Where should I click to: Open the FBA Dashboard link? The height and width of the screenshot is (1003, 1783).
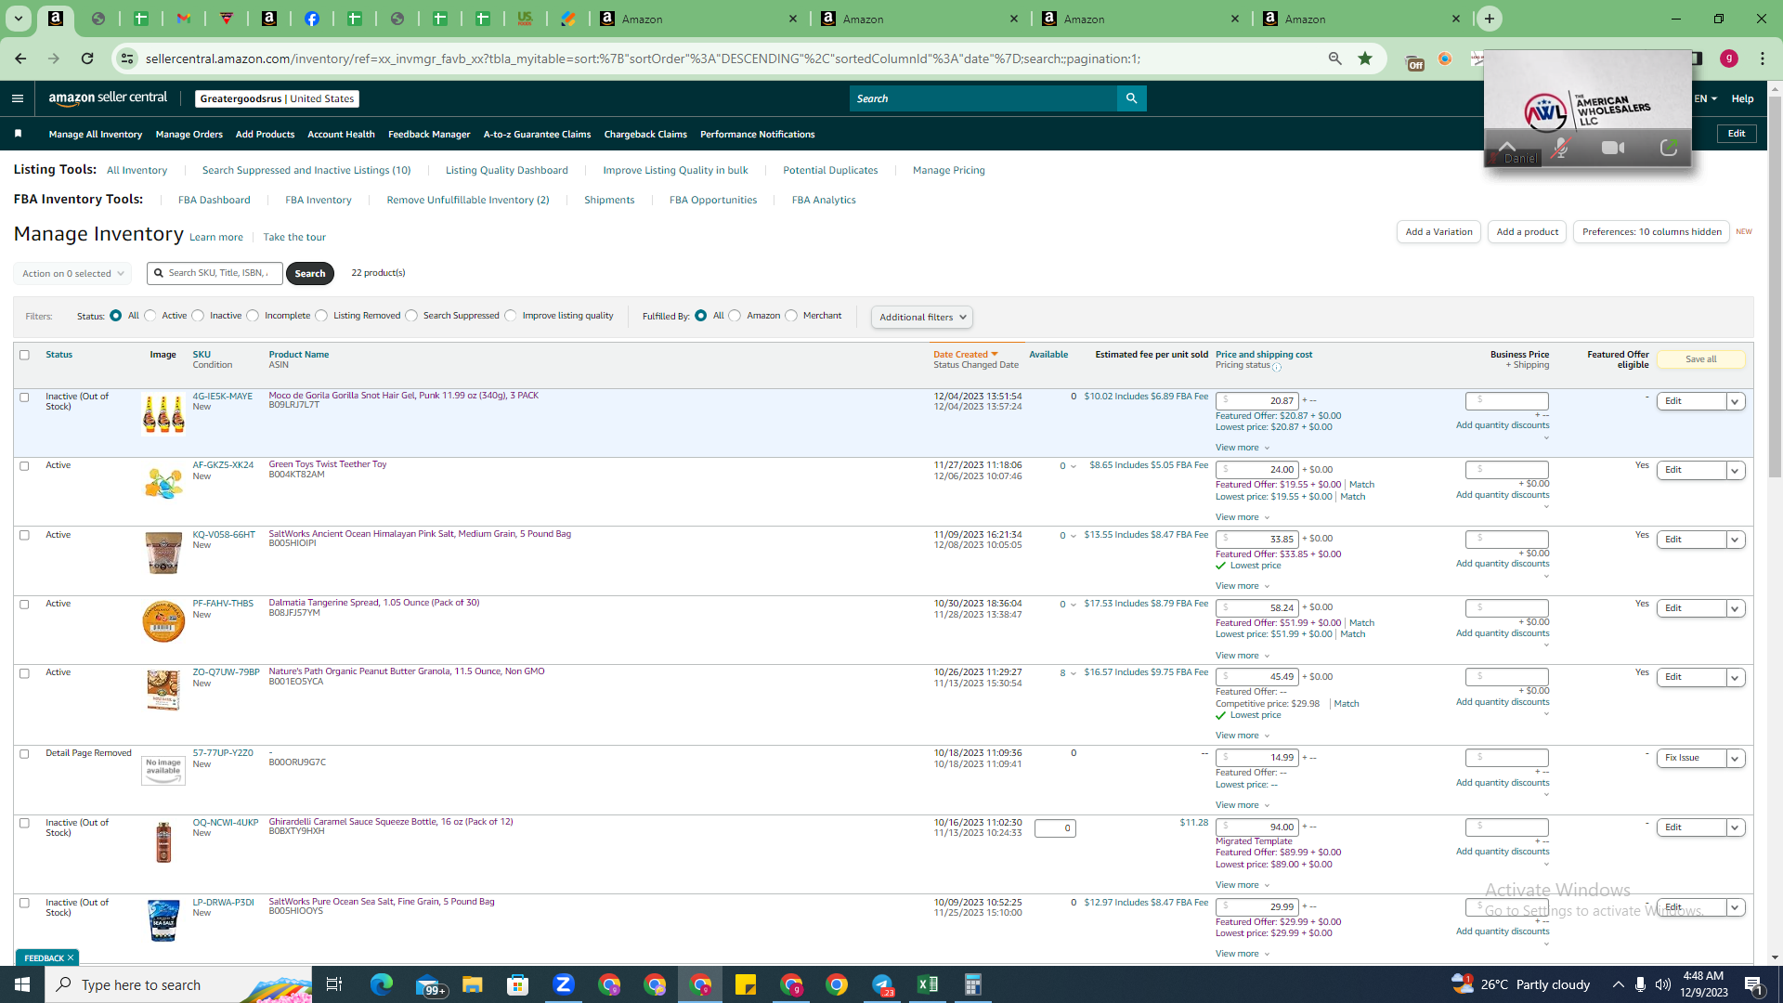(x=214, y=201)
